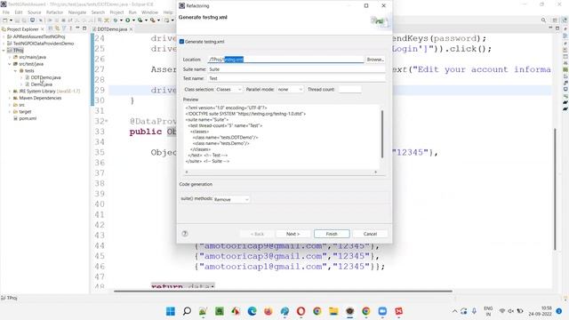Open the Project menu
The height and width of the screenshot is (320, 569).
tap(116, 12)
